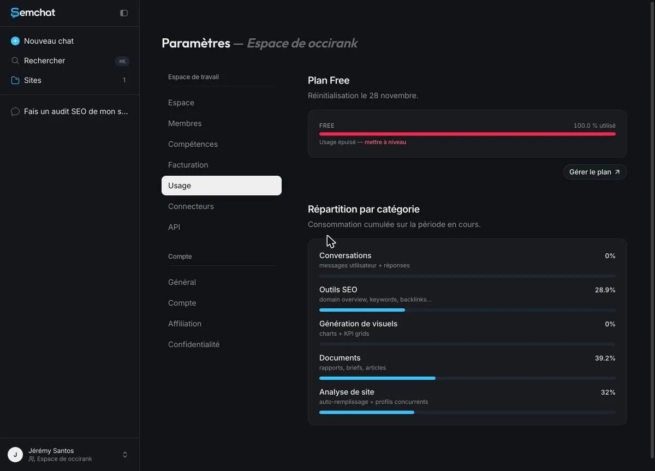The width and height of the screenshot is (655, 471).
Task: Open the Connecteurs settings tab
Action: [x=222, y=206]
